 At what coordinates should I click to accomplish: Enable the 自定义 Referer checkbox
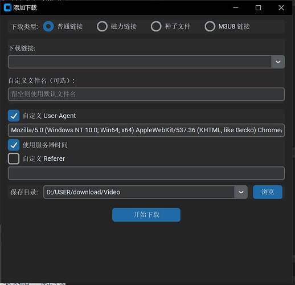tap(14, 158)
